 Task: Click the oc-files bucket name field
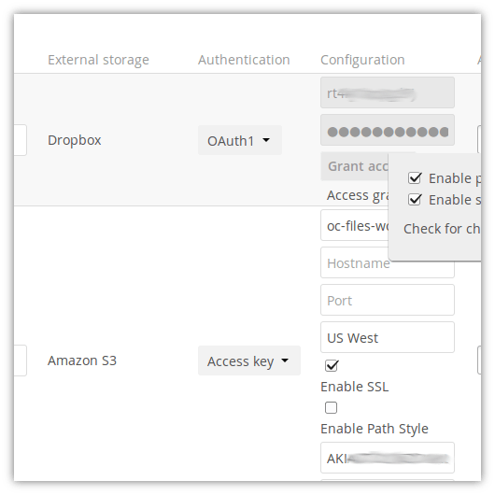click(x=355, y=225)
